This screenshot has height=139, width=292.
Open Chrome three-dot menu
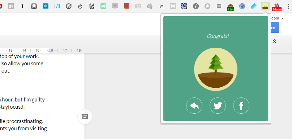pyautogui.click(x=289, y=6)
